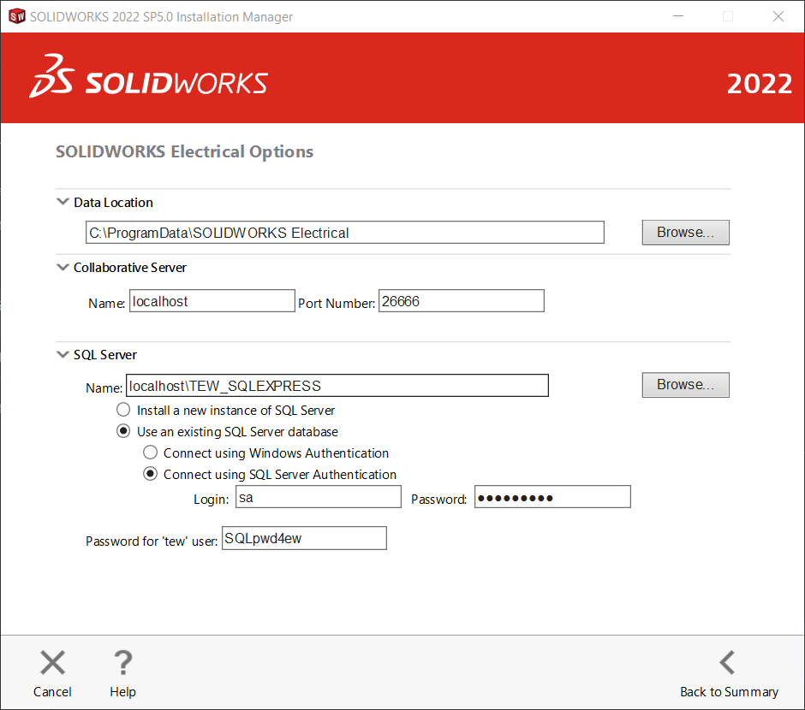Click the Port Number label

pos(337,304)
